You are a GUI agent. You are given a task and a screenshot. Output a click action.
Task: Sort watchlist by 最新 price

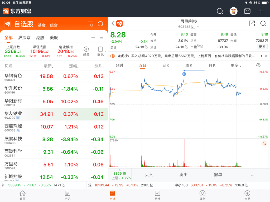click(49, 66)
